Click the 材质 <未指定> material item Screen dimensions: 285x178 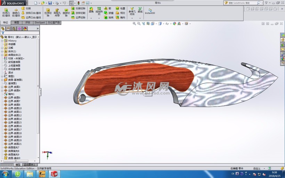click(x=16, y=58)
